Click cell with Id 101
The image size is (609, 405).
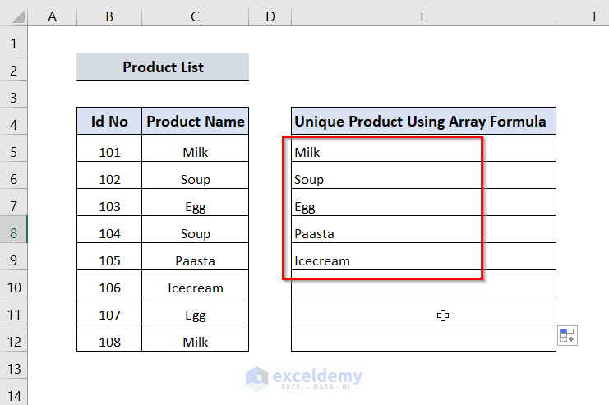pos(109,152)
